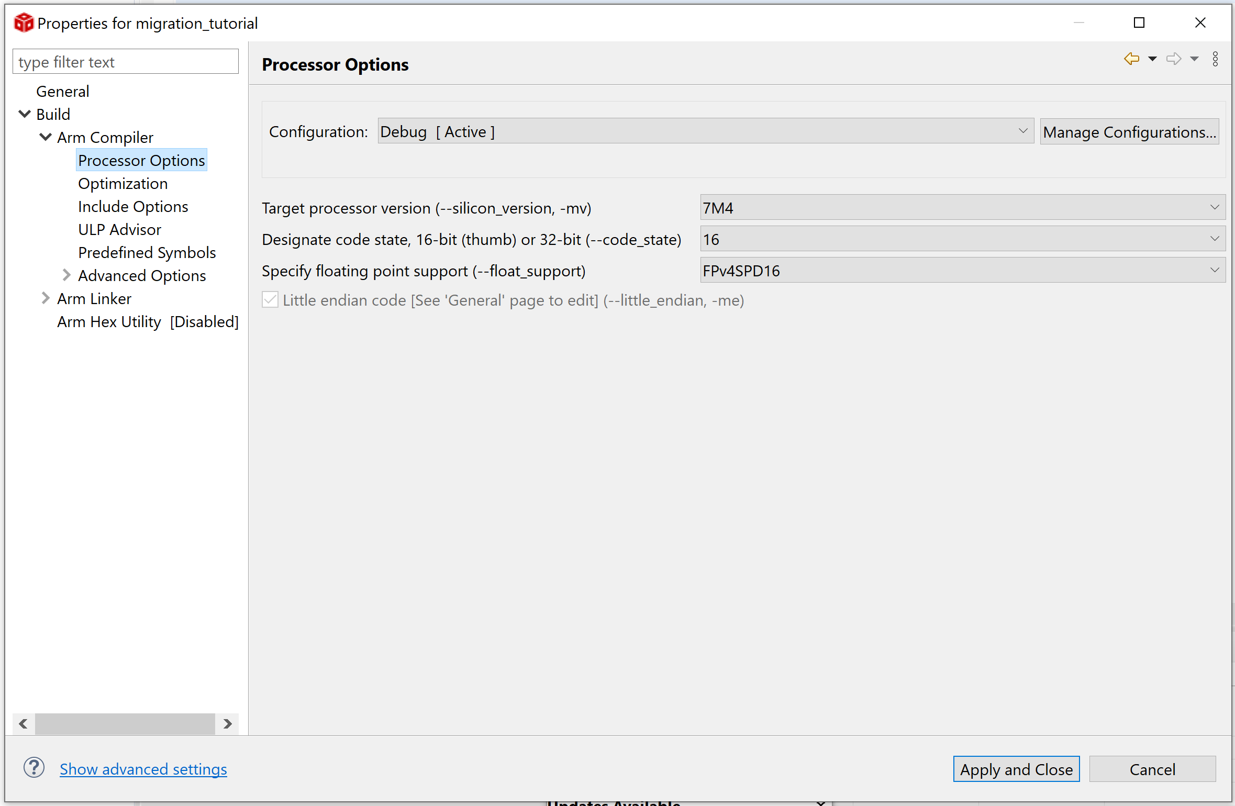
Task: Click the Apply and Close button
Action: pyautogui.click(x=1016, y=769)
